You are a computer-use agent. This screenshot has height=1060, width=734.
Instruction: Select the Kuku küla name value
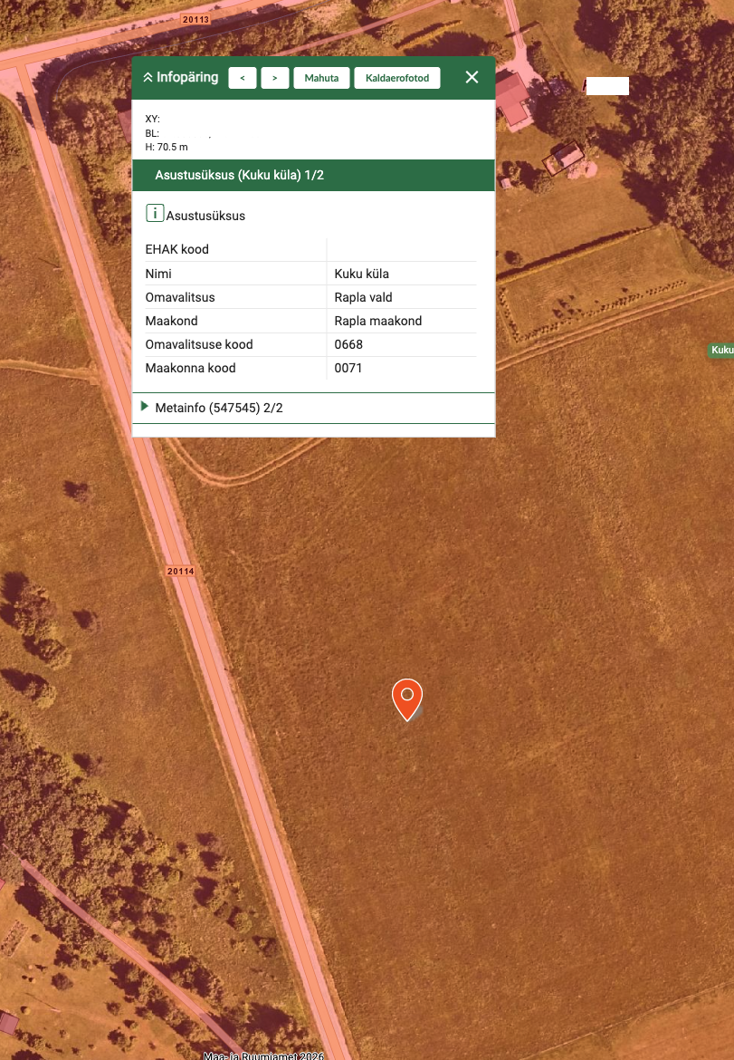click(x=361, y=274)
